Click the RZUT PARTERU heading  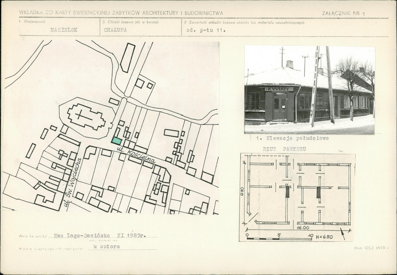(284, 149)
